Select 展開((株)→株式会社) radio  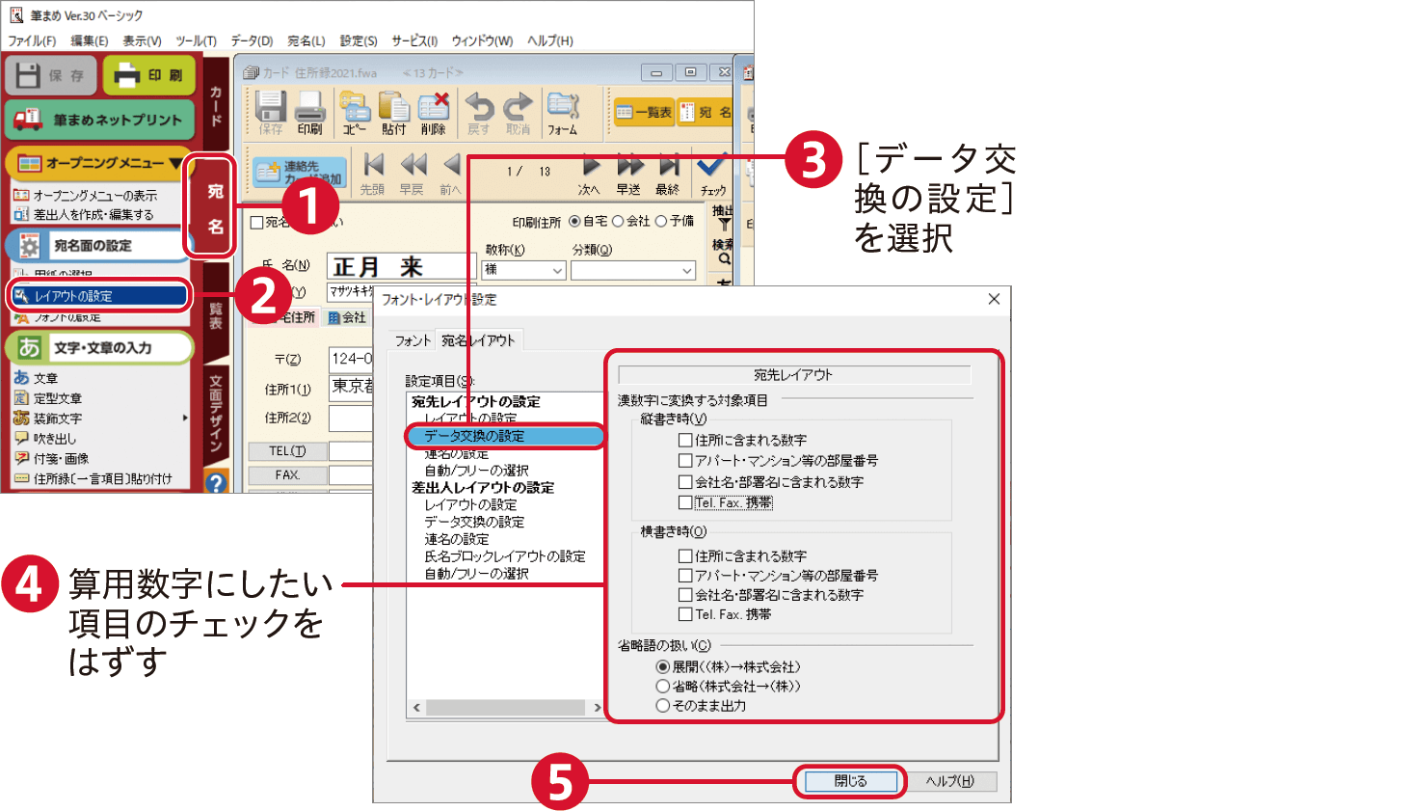662,666
